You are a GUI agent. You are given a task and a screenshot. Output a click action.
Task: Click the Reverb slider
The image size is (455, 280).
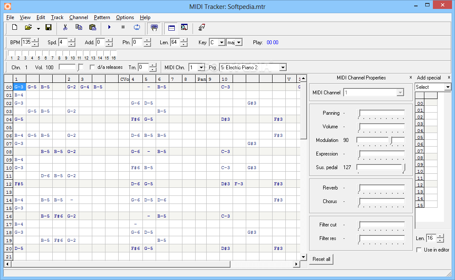click(381, 188)
